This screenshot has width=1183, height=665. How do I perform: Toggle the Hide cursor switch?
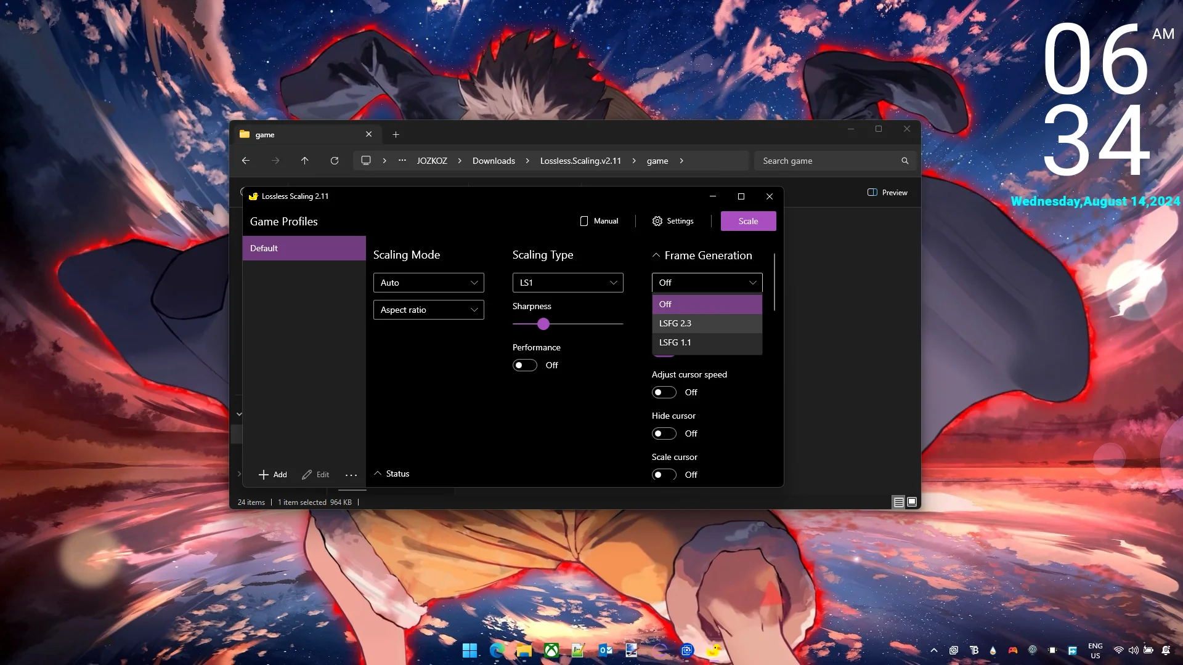click(x=664, y=433)
